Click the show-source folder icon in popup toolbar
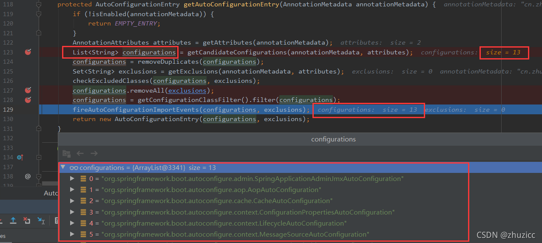 (x=66, y=153)
